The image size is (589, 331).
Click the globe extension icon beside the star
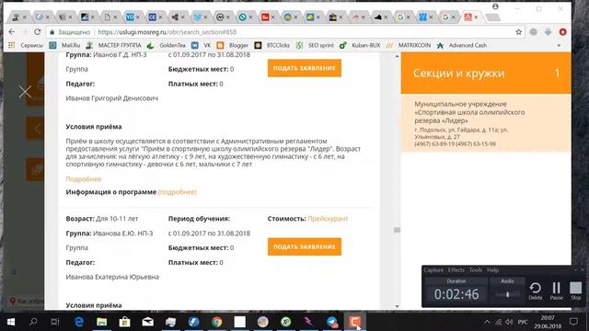coord(534,32)
